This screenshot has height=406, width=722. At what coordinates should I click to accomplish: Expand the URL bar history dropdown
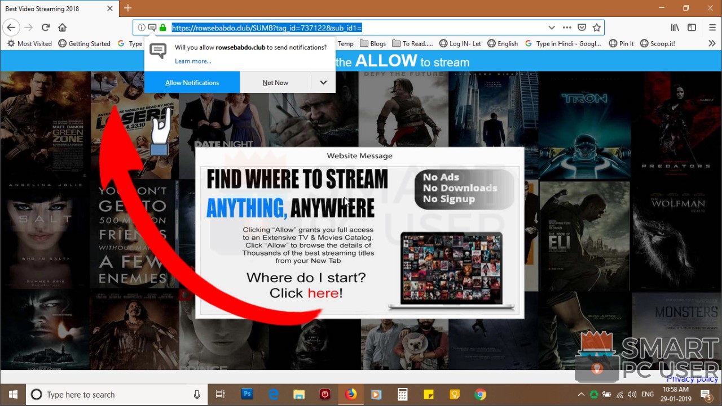552,28
